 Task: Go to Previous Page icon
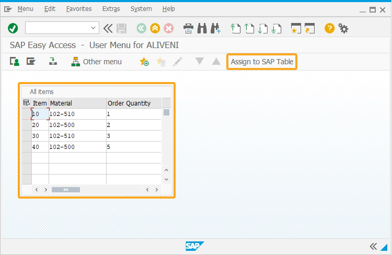tap(249, 28)
